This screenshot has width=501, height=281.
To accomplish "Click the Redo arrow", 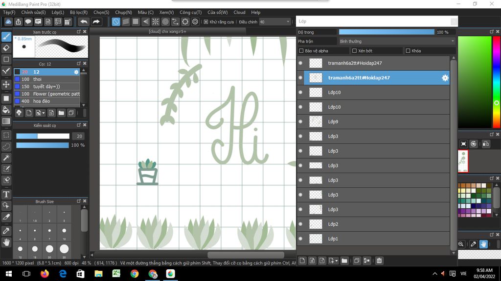I will click(x=96, y=21).
